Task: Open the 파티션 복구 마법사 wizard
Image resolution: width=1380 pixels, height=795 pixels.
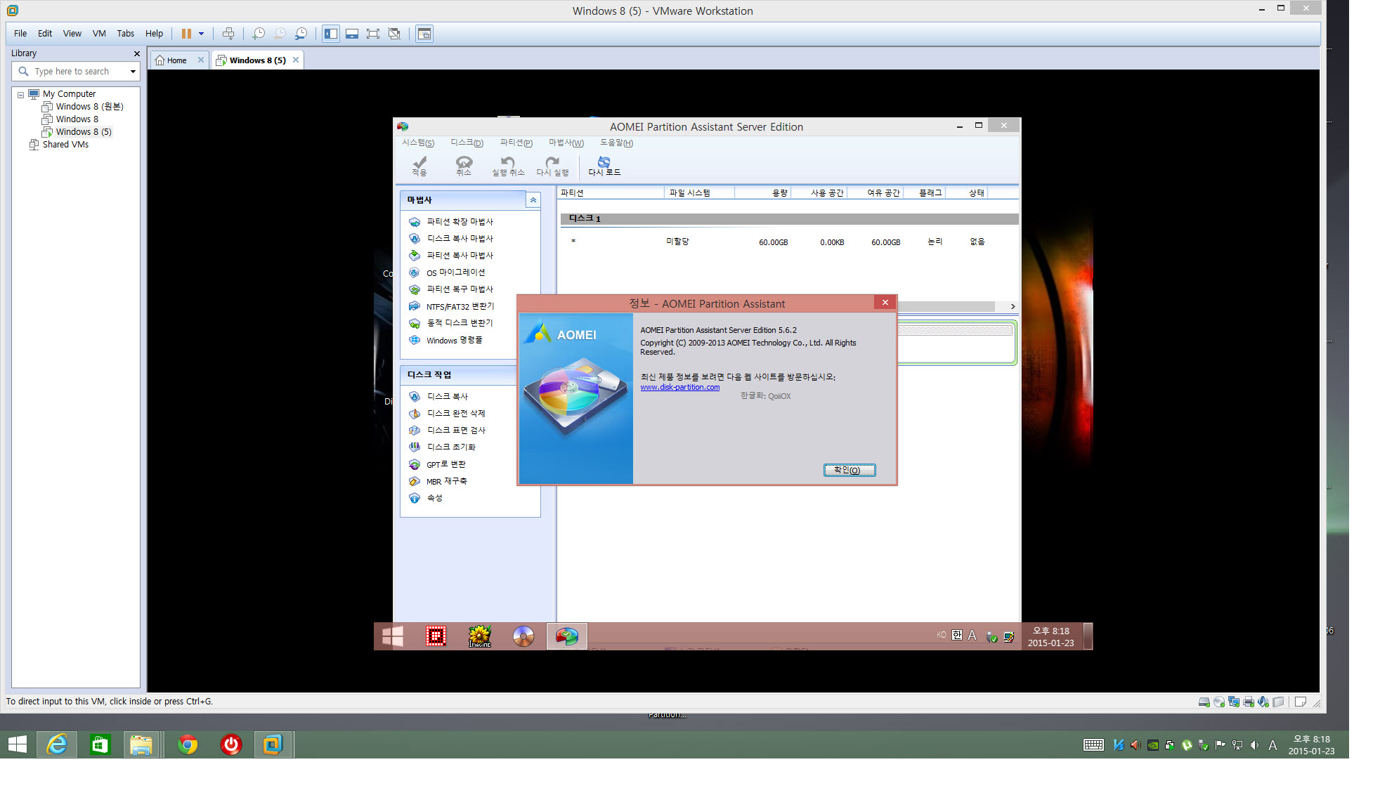Action: 460,289
